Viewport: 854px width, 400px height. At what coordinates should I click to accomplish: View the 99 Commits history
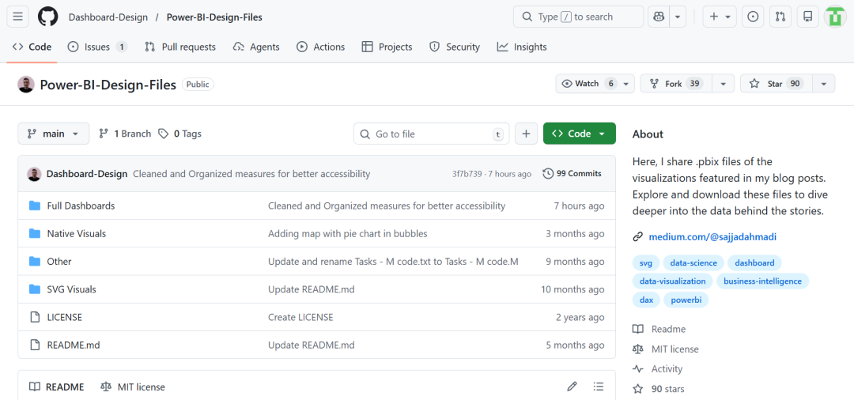click(x=572, y=173)
